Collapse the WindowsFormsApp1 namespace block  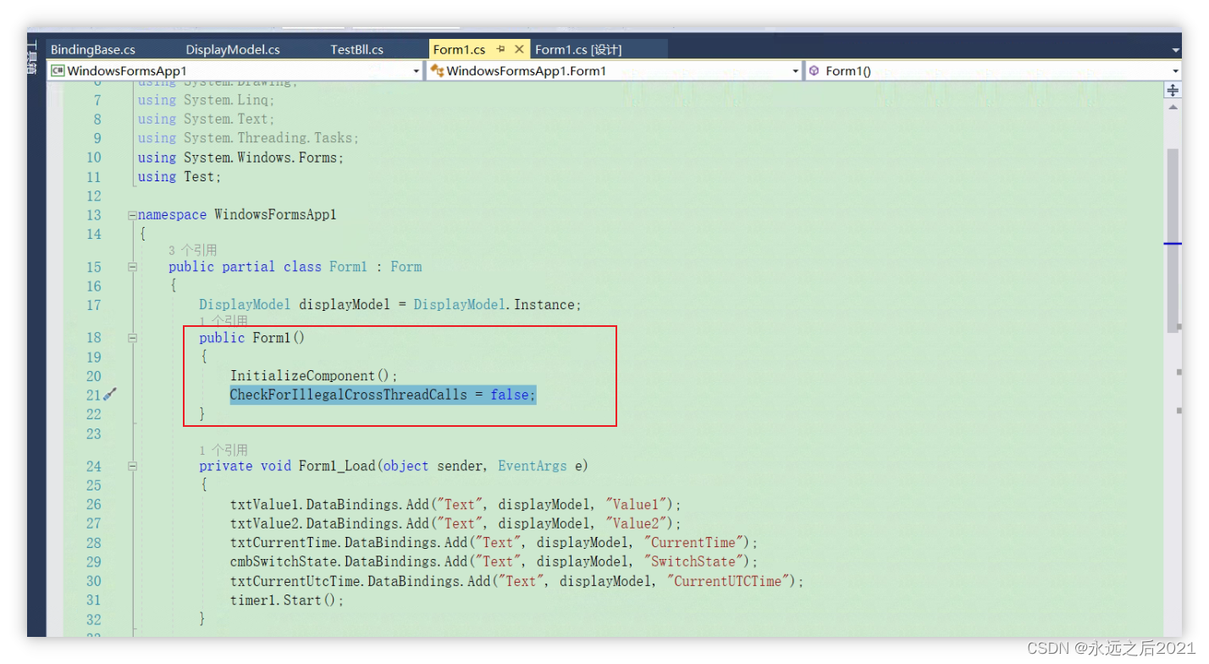tap(132, 214)
